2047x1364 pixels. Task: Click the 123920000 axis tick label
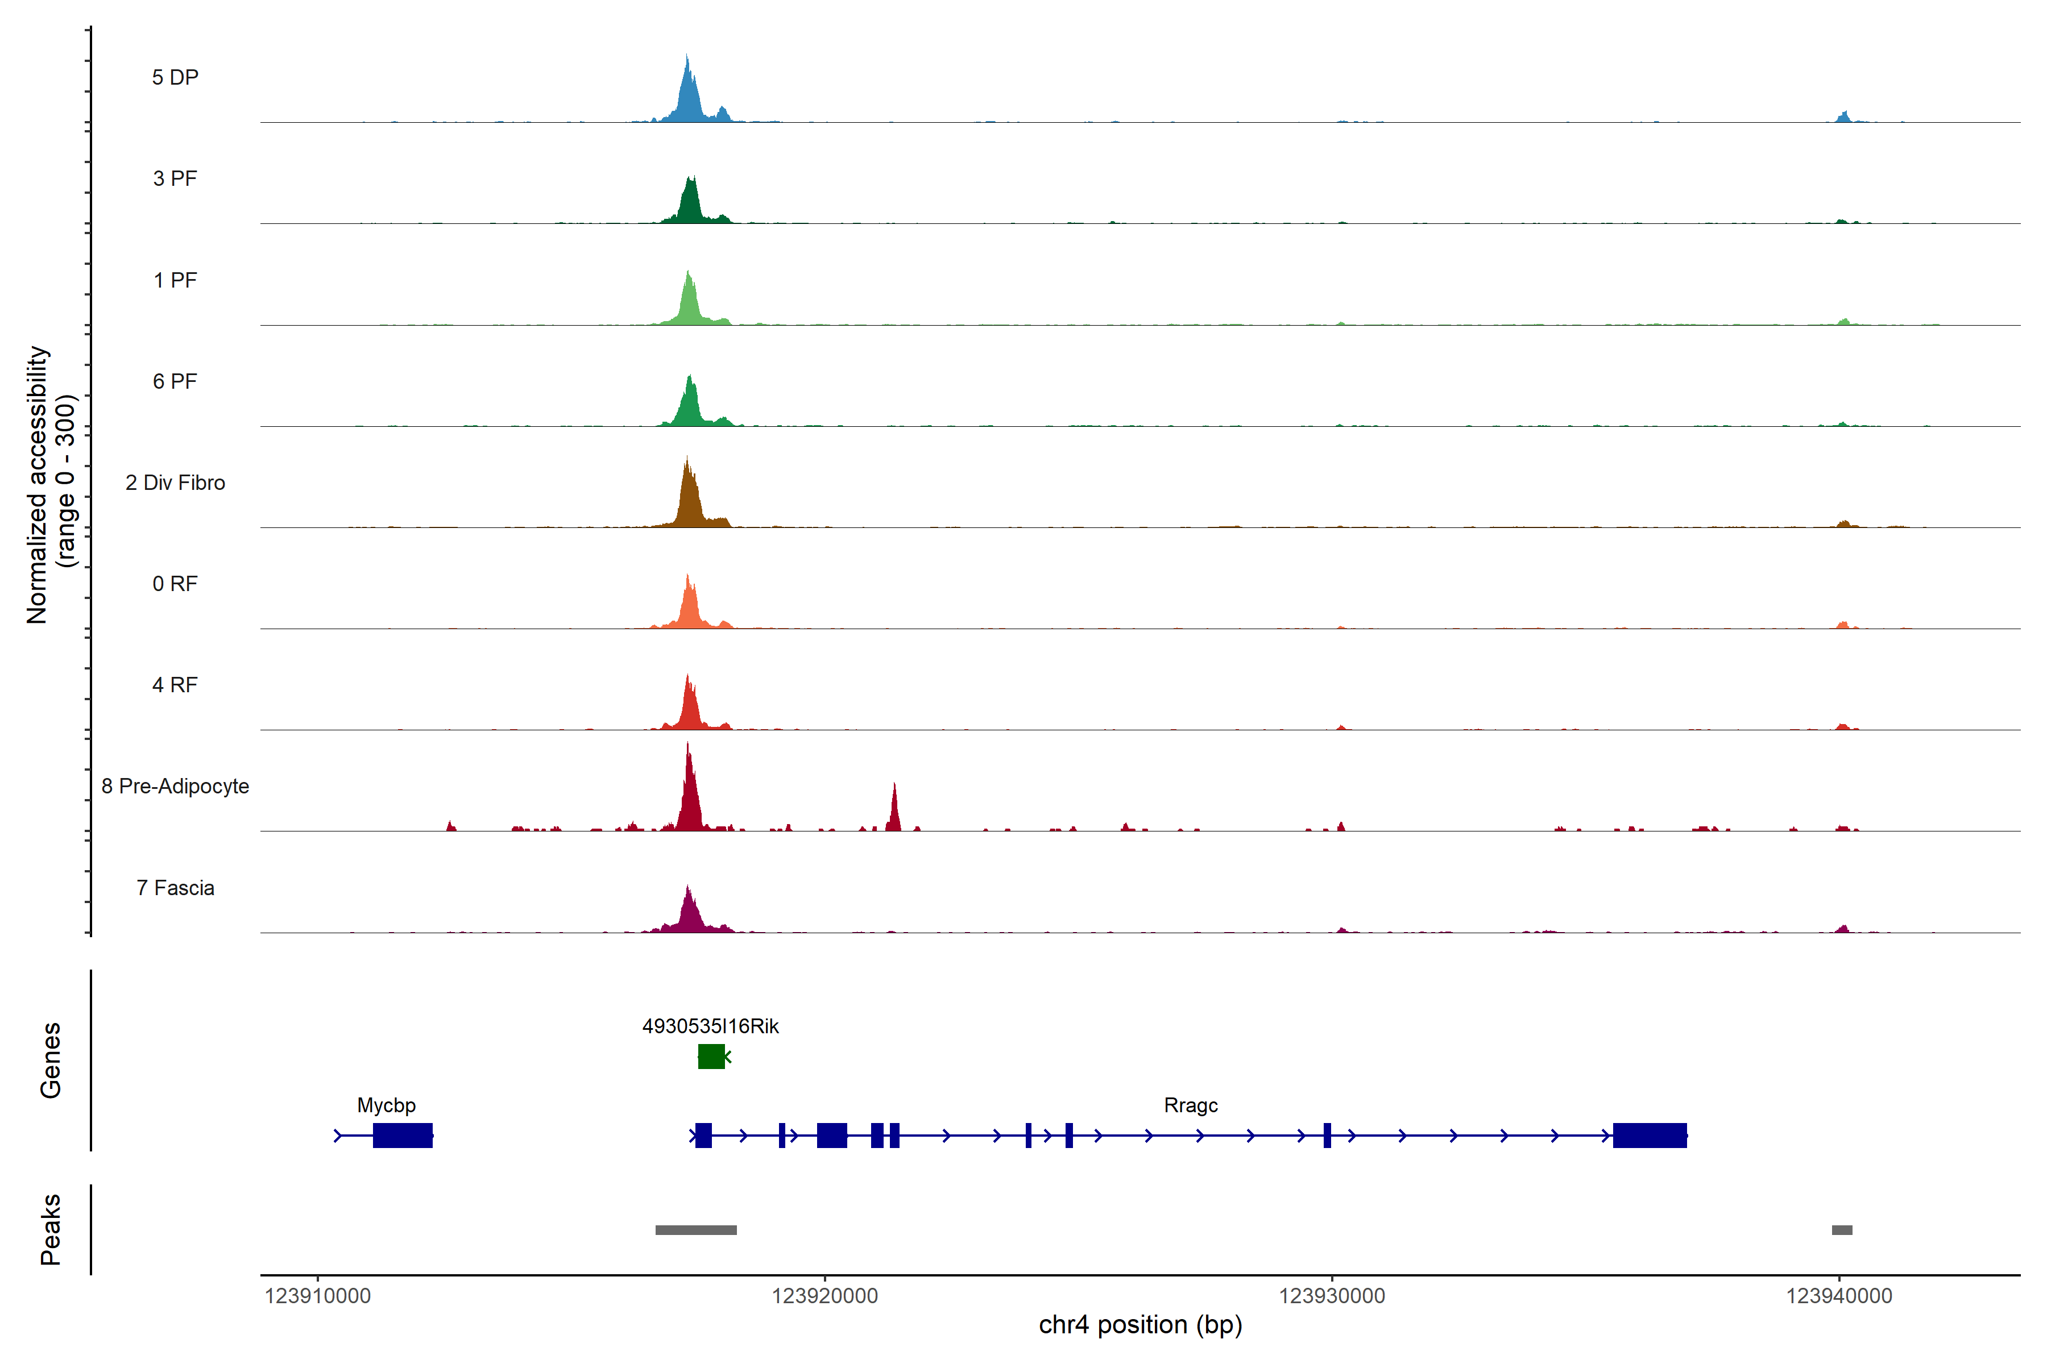click(824, 1296)
